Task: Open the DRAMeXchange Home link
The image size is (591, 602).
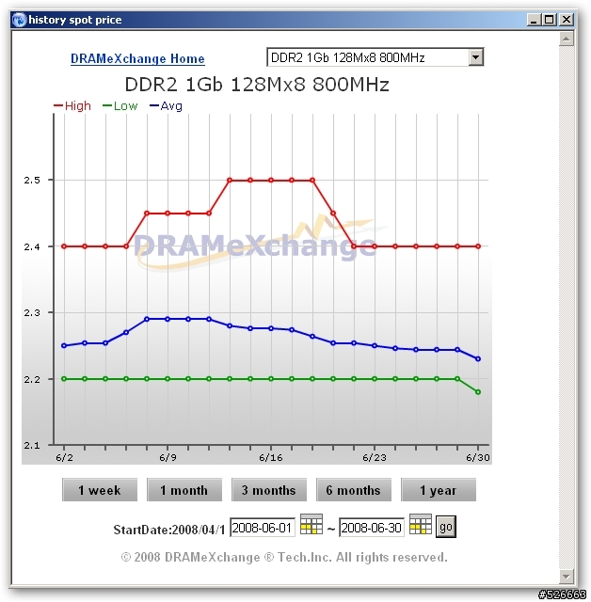Action: click(137, 58)
